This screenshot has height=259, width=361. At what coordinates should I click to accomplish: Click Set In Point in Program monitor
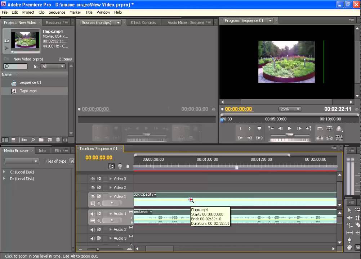pos(240,128)
